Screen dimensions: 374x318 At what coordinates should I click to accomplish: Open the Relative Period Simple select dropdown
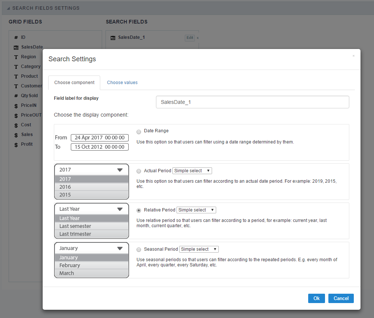196,210
